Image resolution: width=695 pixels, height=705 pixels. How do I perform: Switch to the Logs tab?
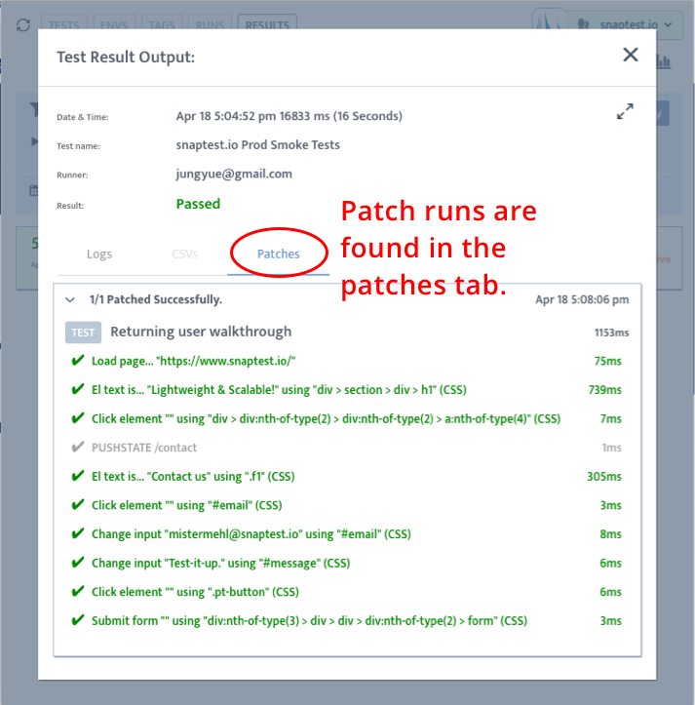coord(99,254)
